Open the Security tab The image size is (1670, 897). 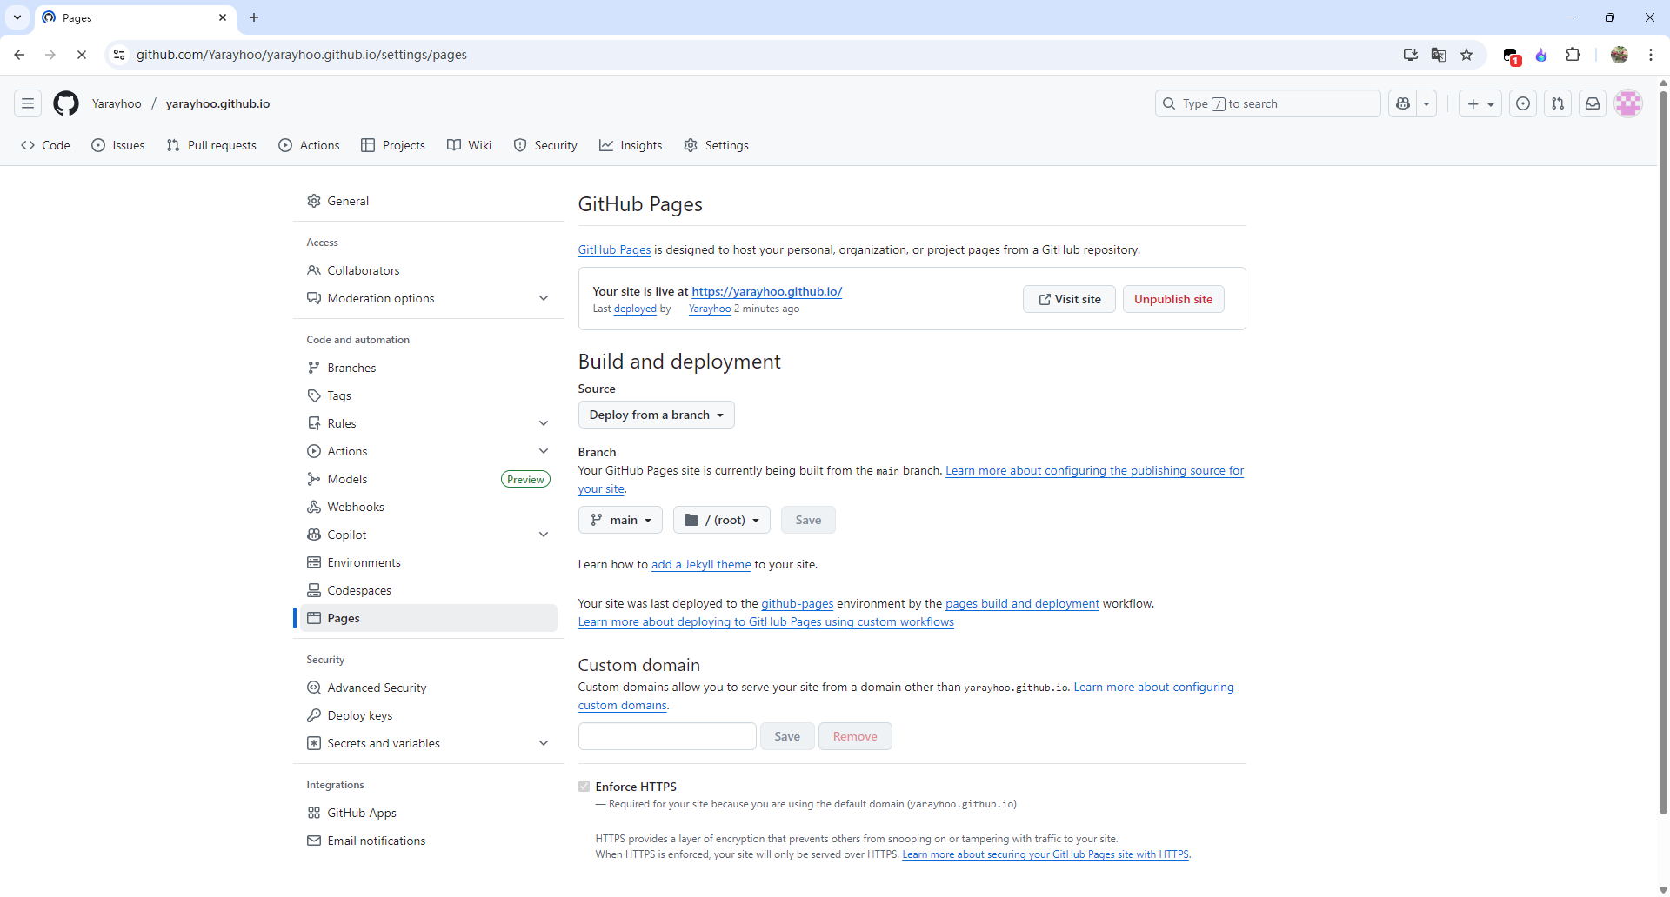point(545,145)
